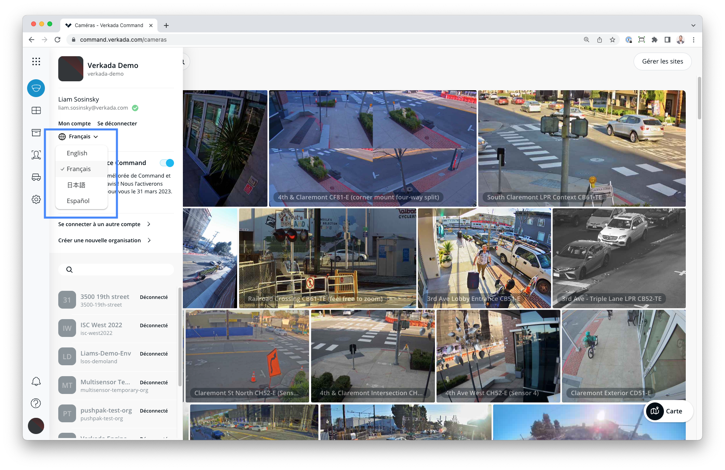Image resolution: width=725 pixels, height=470 pixels.
Task: Click the help question mark icon
Action: [36, 403]
